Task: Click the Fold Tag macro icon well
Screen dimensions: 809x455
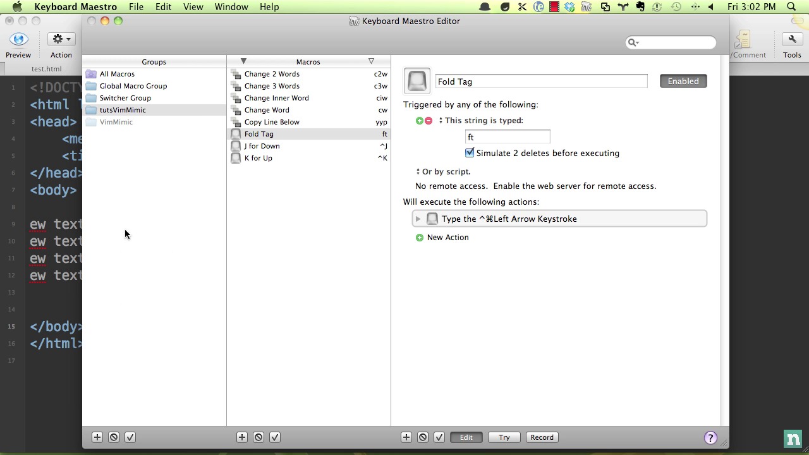Action: pyautogui.click(x=417, y=82)
